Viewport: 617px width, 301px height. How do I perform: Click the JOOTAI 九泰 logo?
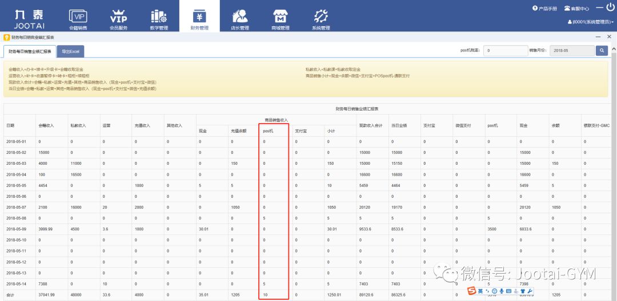[29, 19]
